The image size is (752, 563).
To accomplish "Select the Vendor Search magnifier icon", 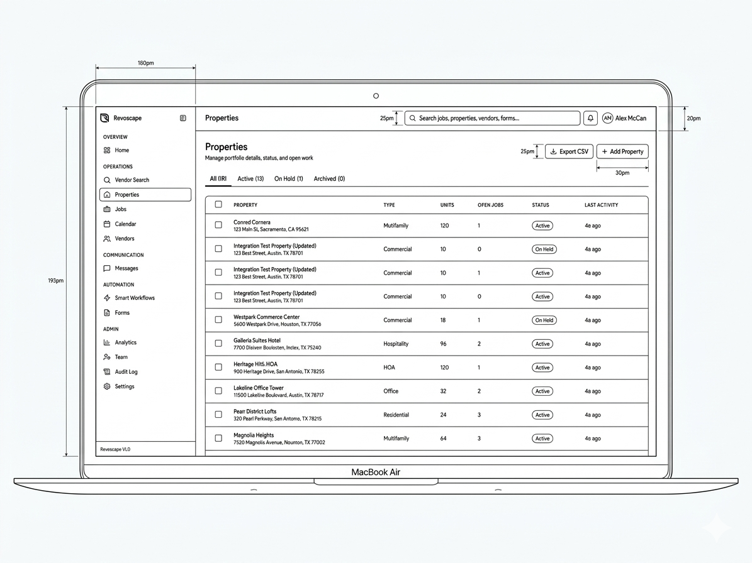I will tap(108, 180).
